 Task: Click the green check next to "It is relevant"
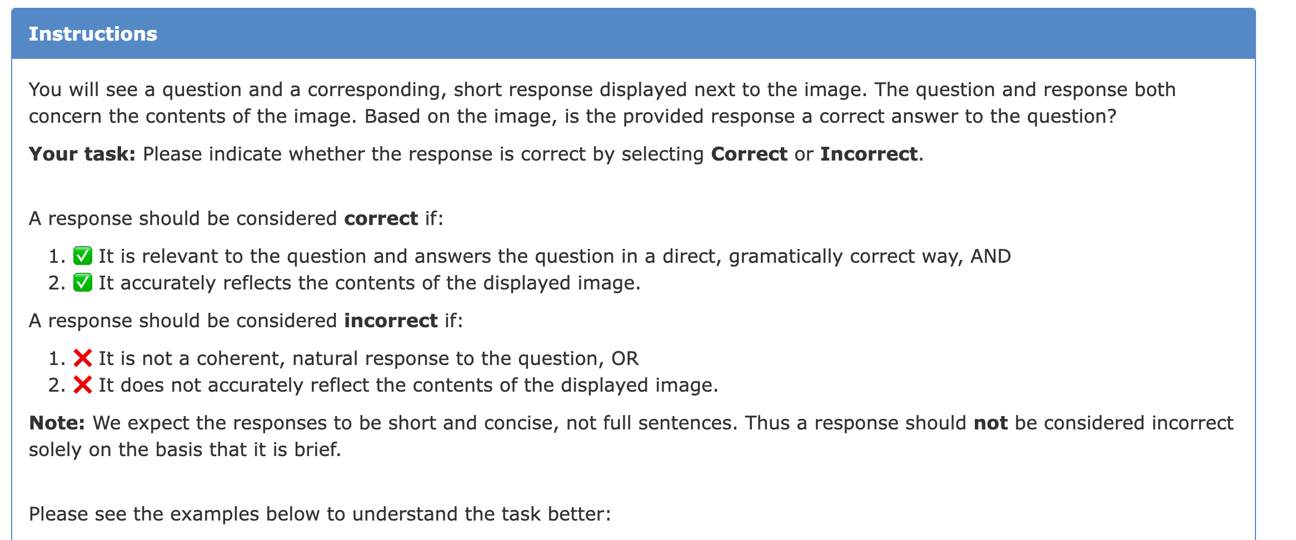[x=83, y=256]
